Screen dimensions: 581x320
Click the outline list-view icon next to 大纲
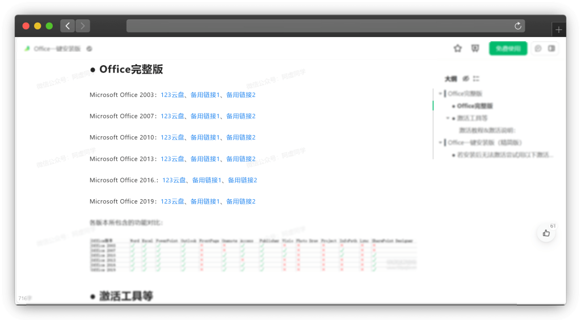click(x=476, y=78)
